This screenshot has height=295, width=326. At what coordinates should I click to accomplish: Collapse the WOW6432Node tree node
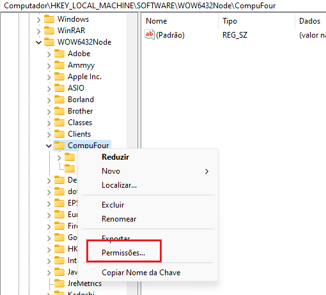tap(38, 42)
